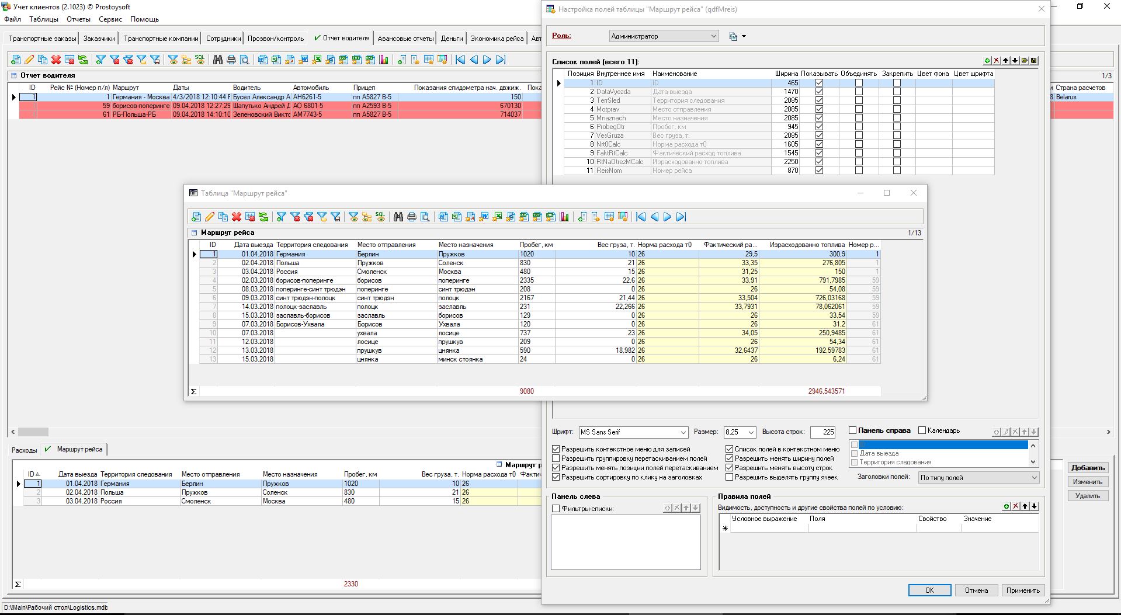Click the SQL filter icon in main toolbar
The height and width of the screenshot is (615, 1121).
click(x=200, y=60)
